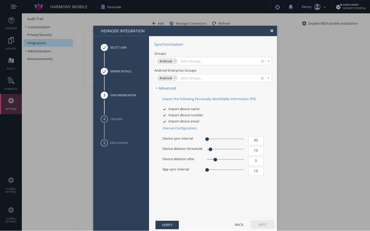Select Integrations settings page
The width and height of the screenshot is (370, 231).
[48, 43]
